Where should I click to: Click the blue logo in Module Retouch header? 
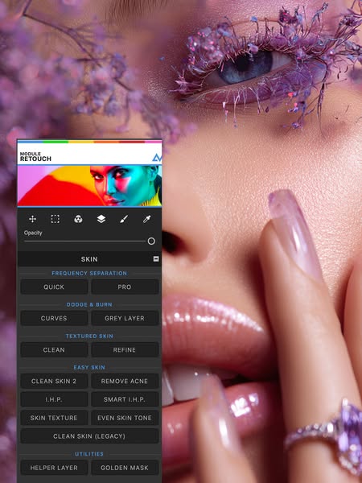pyautogui.click(x=157, y=158)
